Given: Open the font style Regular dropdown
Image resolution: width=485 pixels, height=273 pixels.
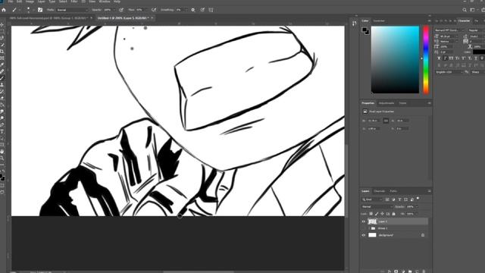Looking at the screenshot, I should 476,30.
